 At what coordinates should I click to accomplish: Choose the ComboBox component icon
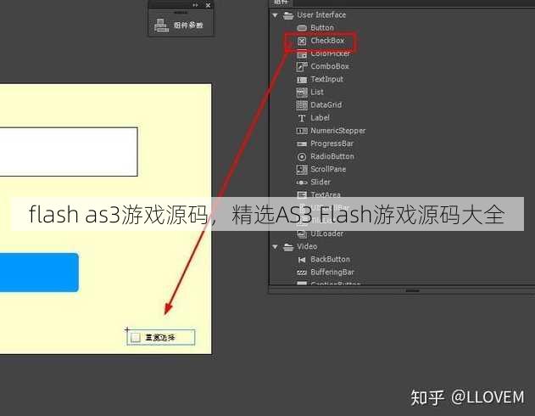pyautogui.click(x=302, y=66)
